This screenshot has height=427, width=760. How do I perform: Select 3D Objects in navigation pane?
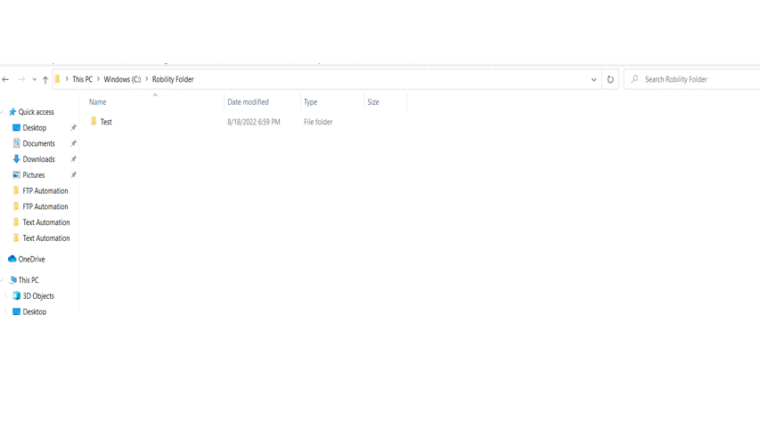[x=37, y=296]
